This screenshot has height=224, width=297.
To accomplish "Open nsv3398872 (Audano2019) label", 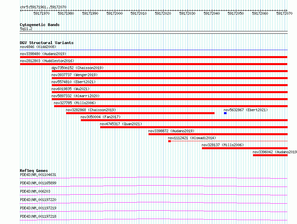I will (x=171, y=131).
